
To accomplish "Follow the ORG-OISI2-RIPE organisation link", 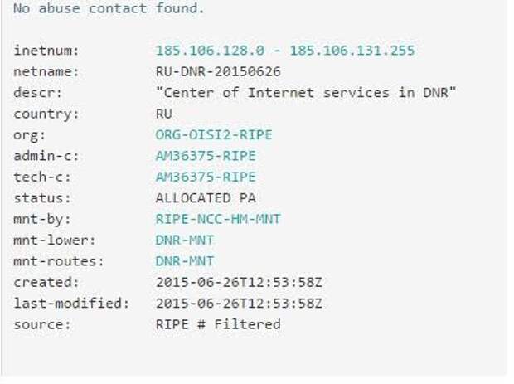I will (x=214, y=135).
